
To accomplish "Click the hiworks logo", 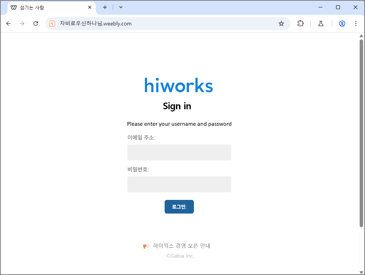I will [179, 85].
